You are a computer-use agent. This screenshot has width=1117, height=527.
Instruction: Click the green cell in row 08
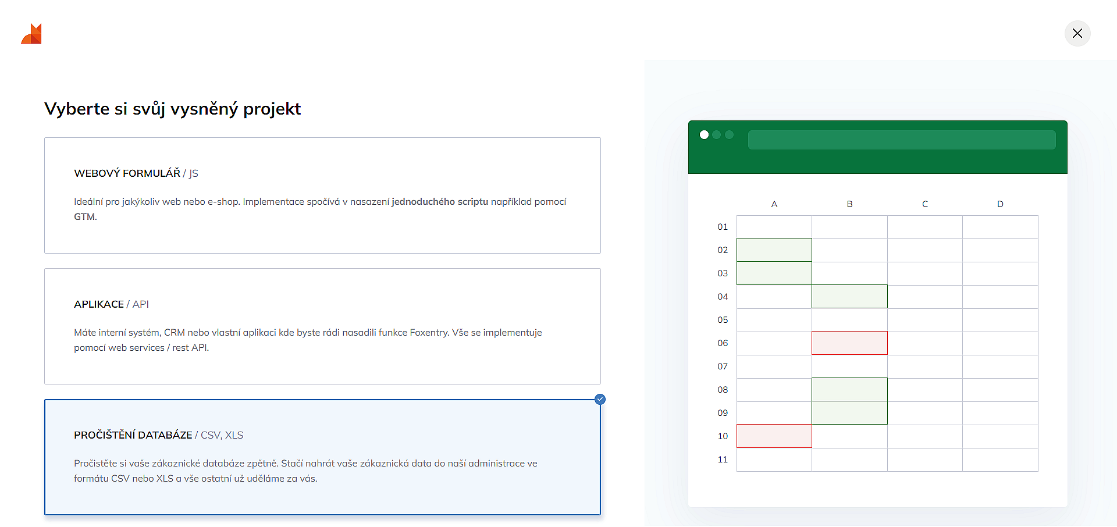(849, 390)
